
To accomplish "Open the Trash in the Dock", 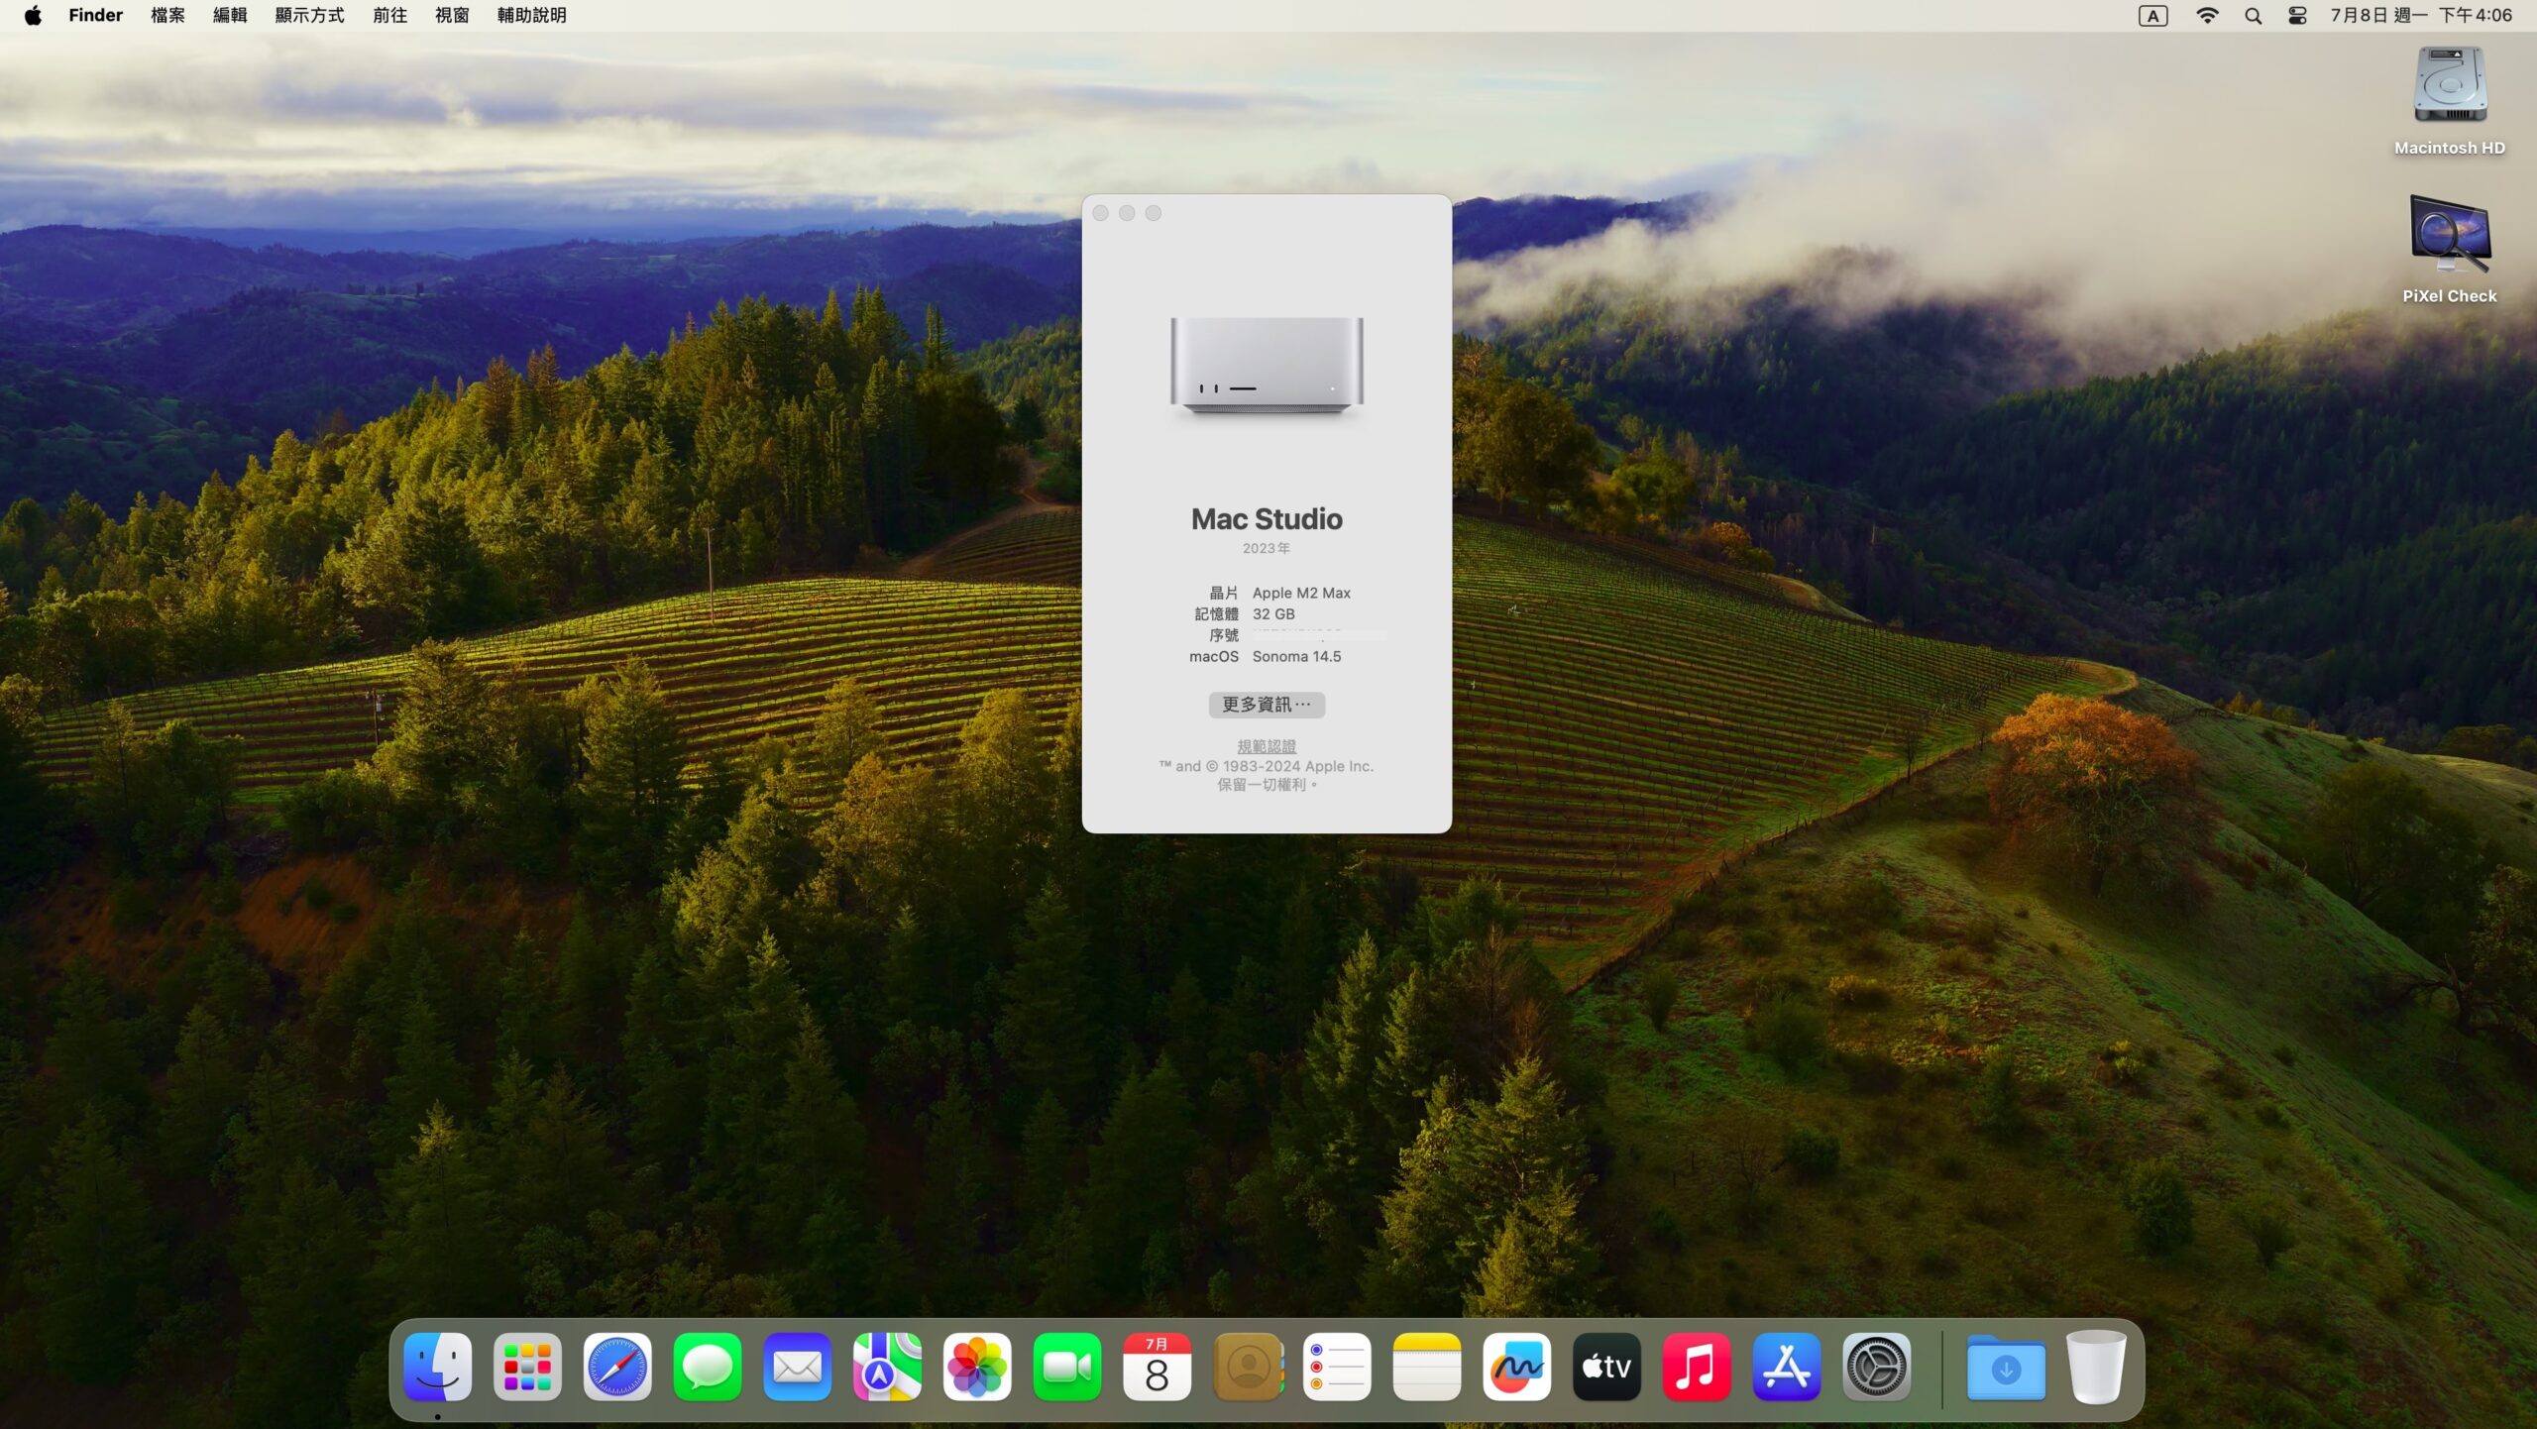I will pos(2096,1367).
